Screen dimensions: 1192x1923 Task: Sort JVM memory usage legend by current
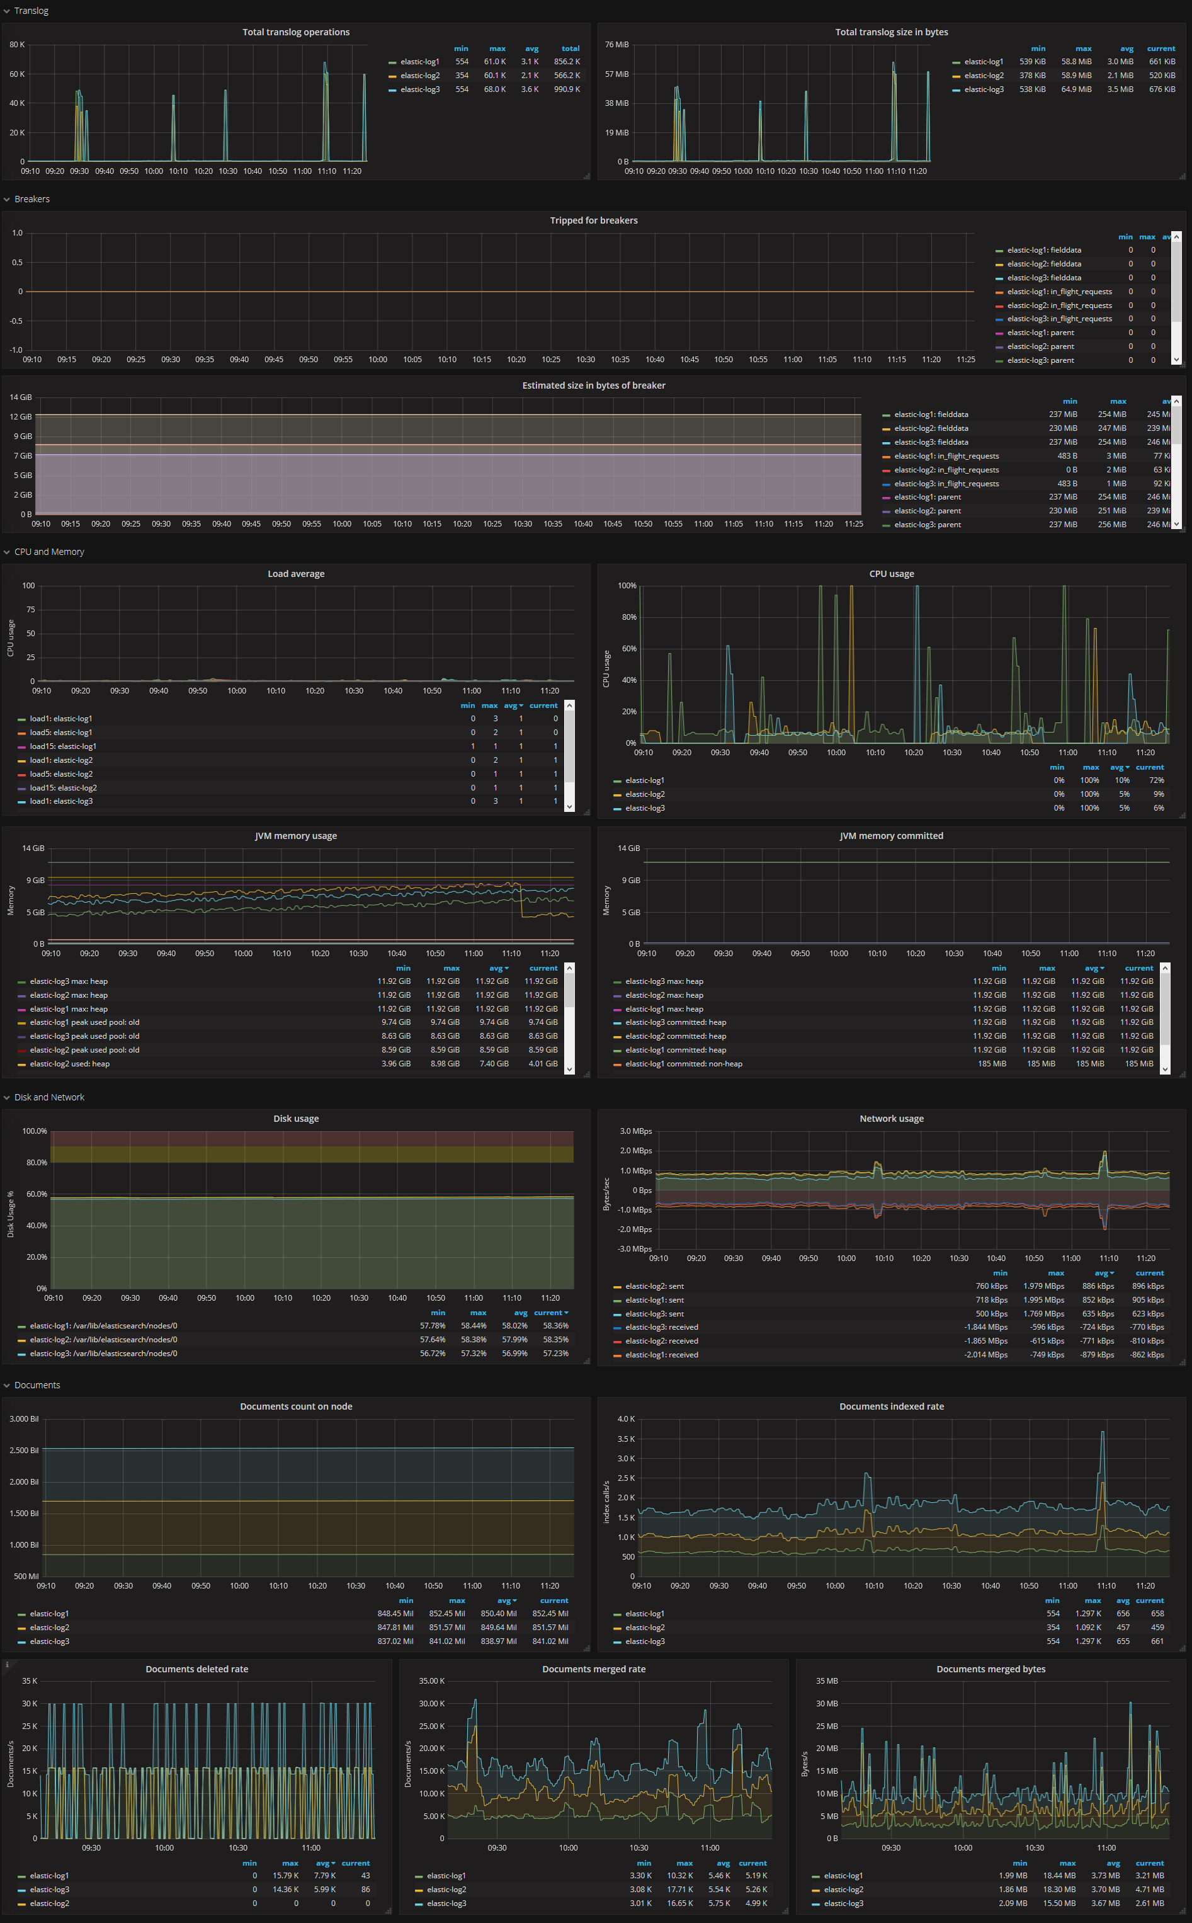click(x=543, y=968)
